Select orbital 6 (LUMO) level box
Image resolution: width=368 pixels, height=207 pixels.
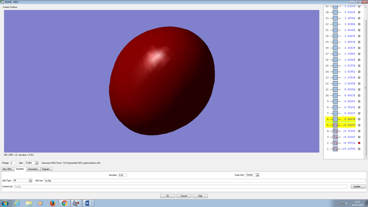point(335,119)
